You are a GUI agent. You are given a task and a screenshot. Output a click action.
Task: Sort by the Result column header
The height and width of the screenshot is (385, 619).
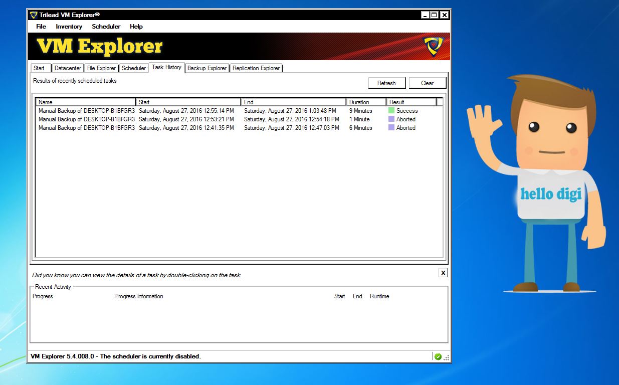click(x=411, y=102)
